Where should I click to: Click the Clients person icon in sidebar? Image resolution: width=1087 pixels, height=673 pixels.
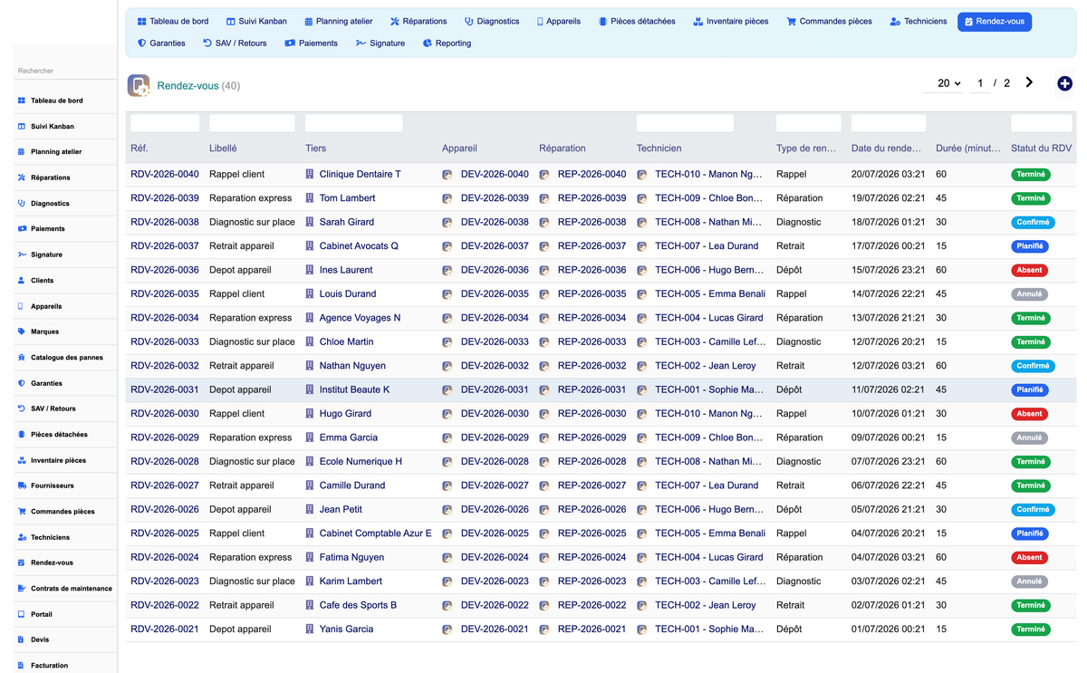pyautogui.click(x=22, y=281)
